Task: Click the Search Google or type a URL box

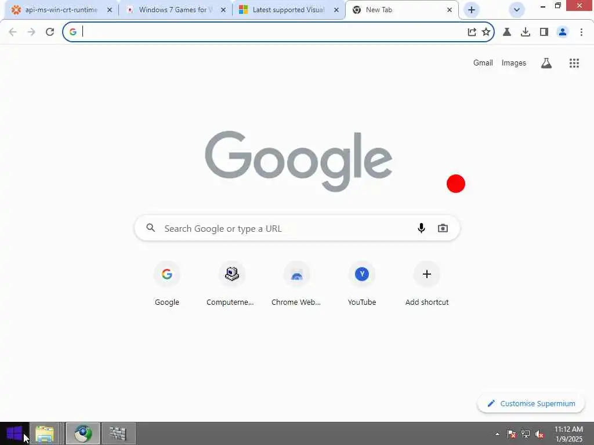Action: [297, 228]
